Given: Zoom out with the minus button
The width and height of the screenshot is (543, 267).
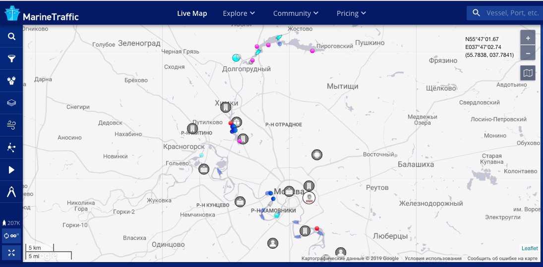Looking at the screenshot, I should 528,53.
